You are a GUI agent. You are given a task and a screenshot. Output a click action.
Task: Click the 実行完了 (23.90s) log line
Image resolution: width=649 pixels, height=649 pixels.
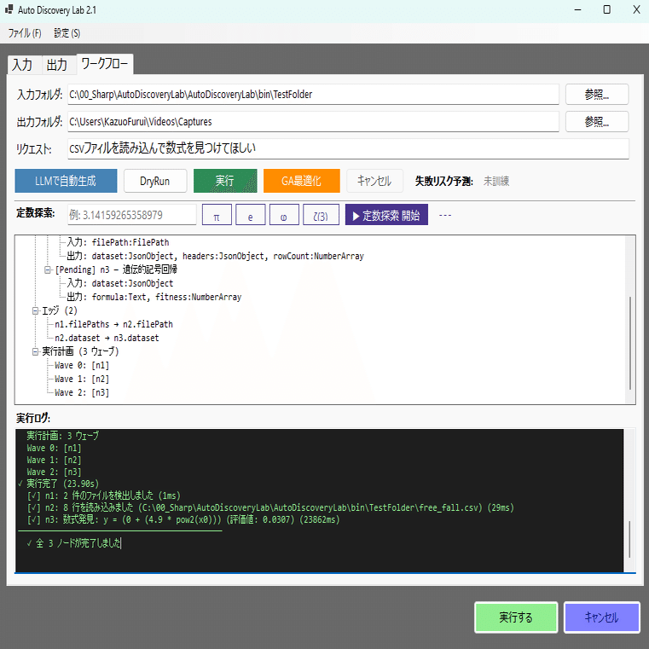point(58,484)
